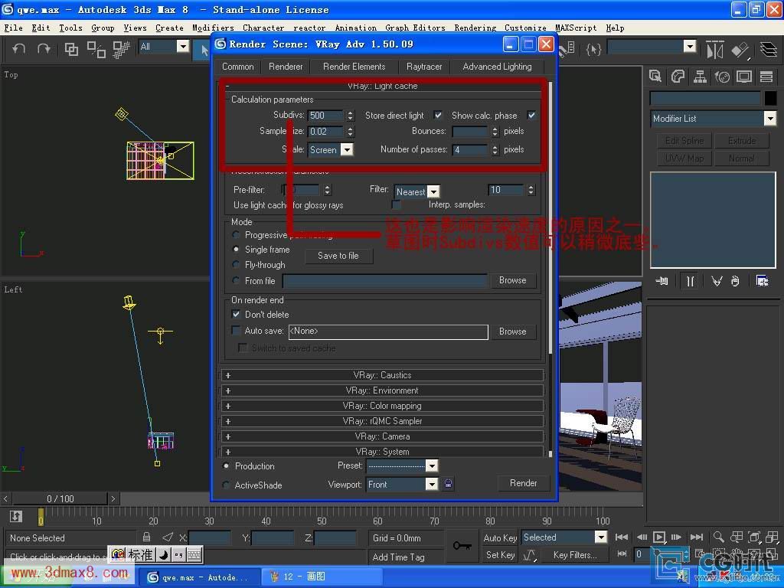Click the Play Animation button
Image resolution: width=784 pixels, height=588 pixels.
click(659, 537)
